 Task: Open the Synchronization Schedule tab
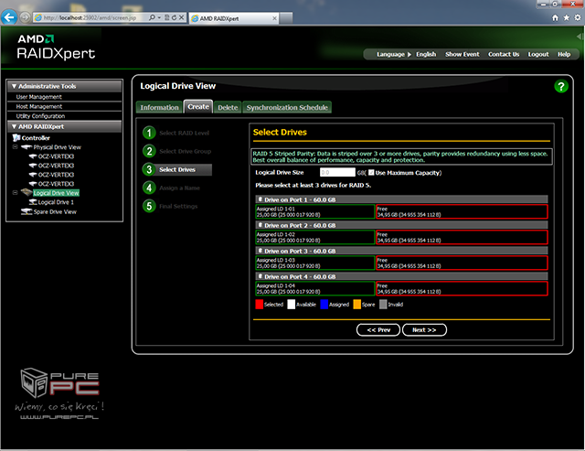point(287,108)
